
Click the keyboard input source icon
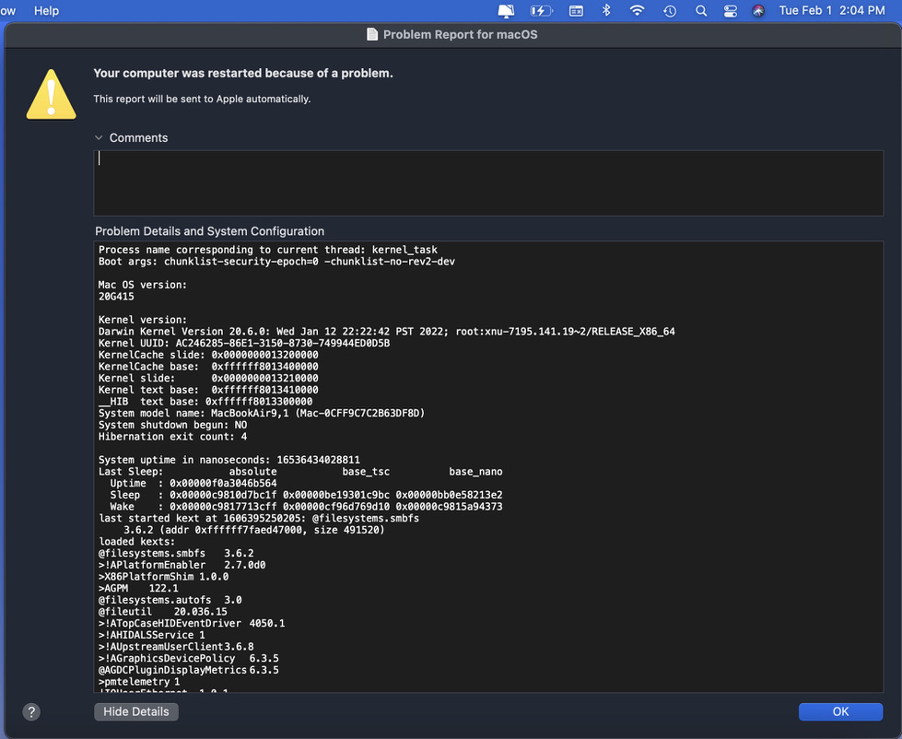(576, 10)
